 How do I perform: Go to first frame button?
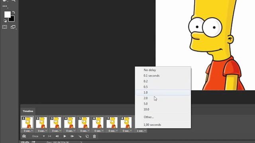coord(49,136)
